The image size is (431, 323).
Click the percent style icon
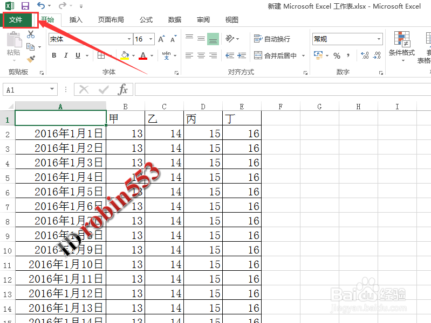[337, 55]
